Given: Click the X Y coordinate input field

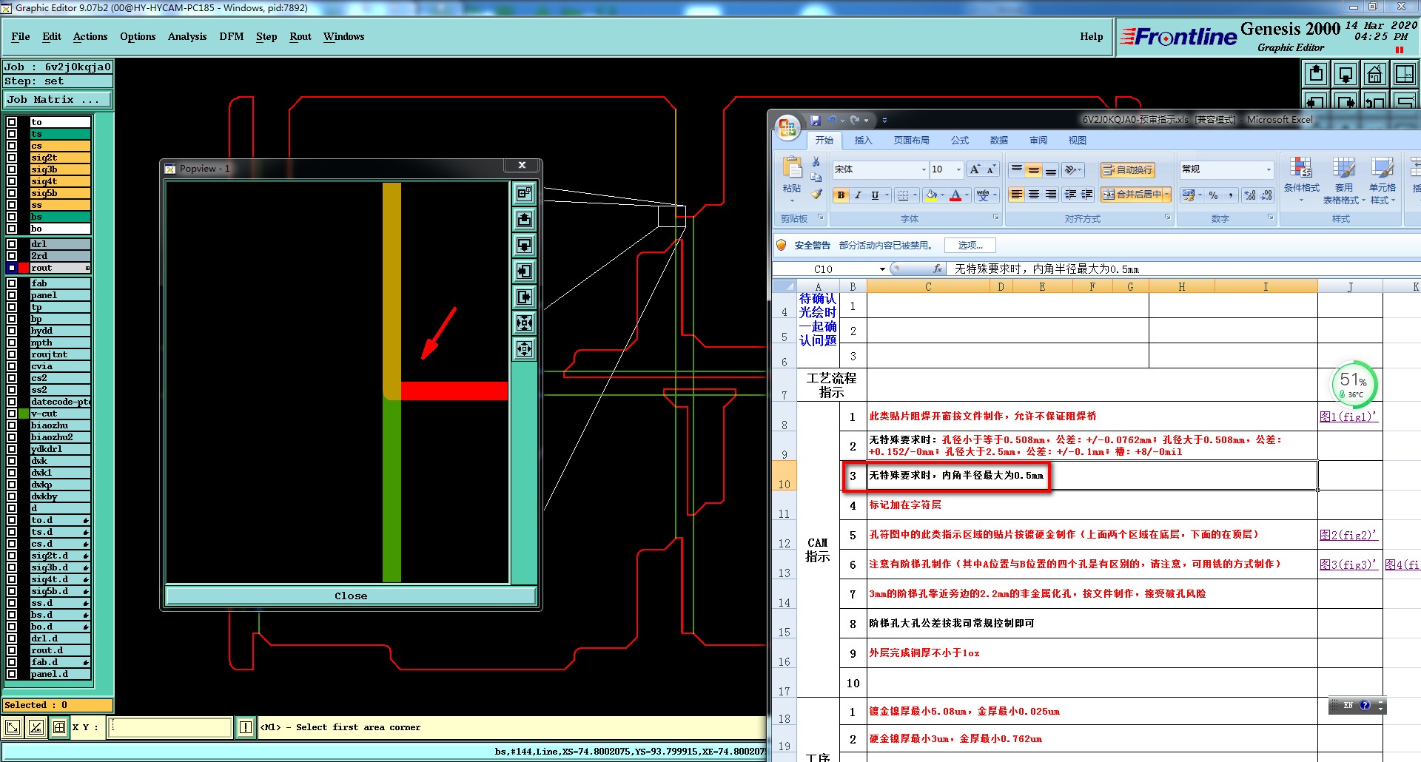Looking at the screenshot, I should (x=170, y=727).
